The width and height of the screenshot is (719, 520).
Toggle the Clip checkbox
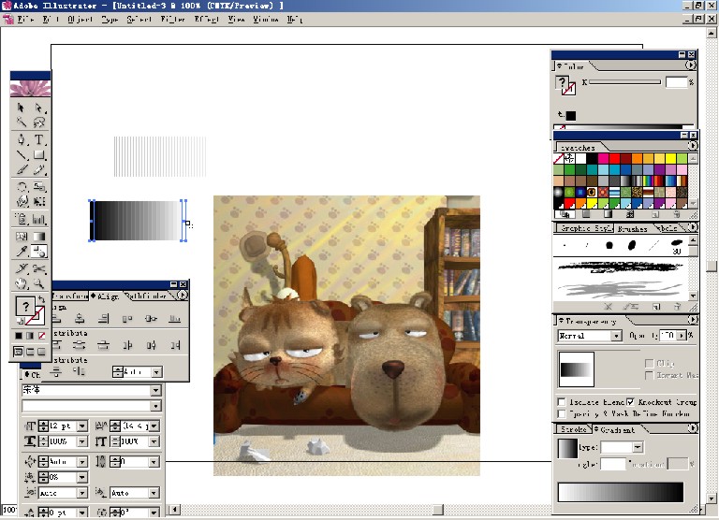pyautogui.click(x=650, y=363)
